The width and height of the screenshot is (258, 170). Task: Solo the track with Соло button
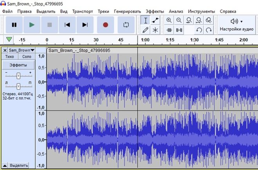[x=27, y=57]
